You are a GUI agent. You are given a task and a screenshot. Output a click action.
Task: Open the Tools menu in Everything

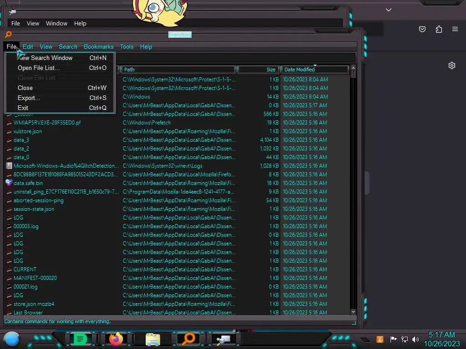tap(127, 47)
